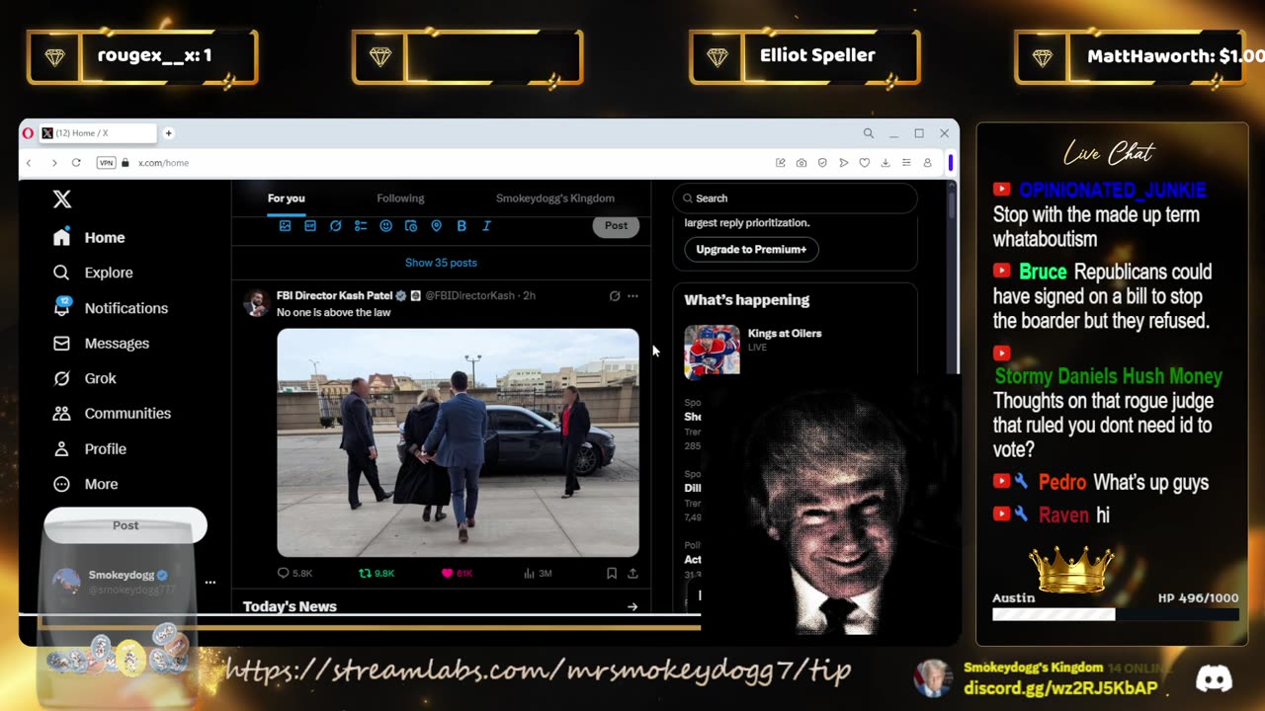This screenshot has height=711, width=1265.
Task: Like the post with 61K likes
Action: [x=457, y=573]
